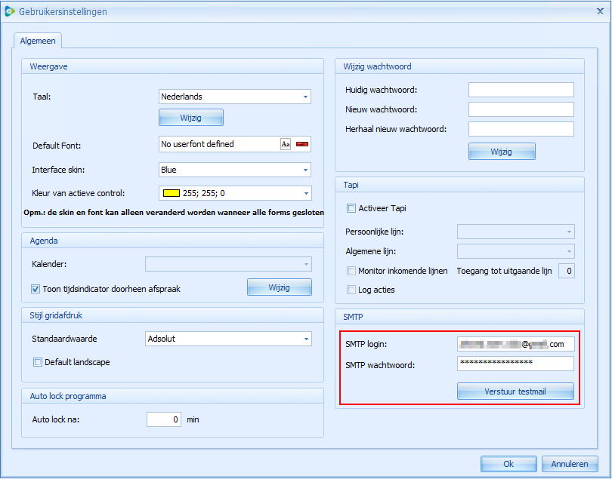Tick the Activeer Tapi checkbox

tap(351, 208)
